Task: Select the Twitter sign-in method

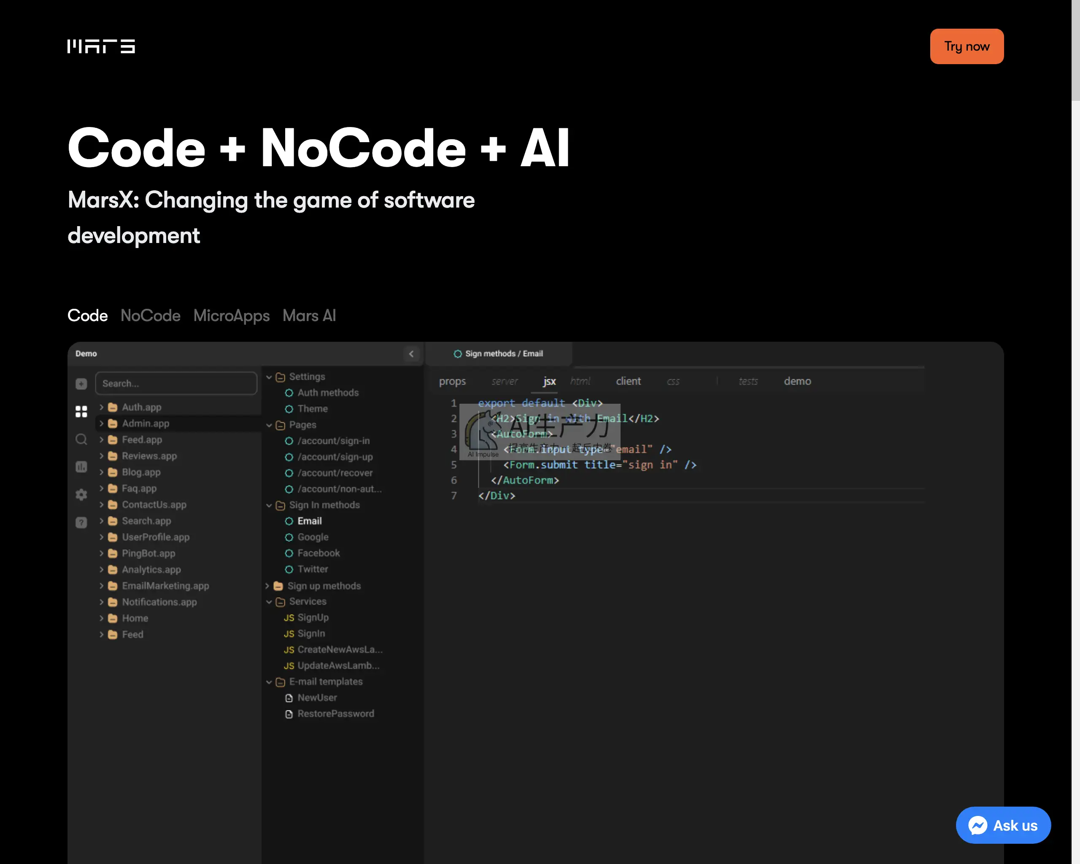Action: pyautogui.click(x=306, y=569)
